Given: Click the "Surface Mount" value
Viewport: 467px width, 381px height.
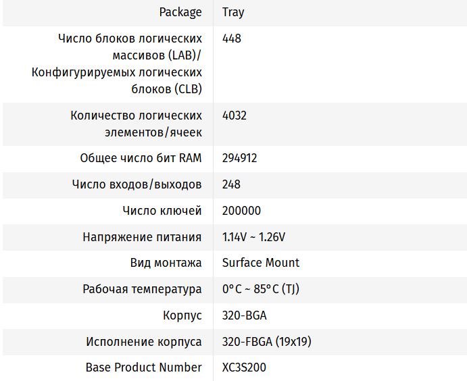Looking at the screenshot, I should point(261,263).
